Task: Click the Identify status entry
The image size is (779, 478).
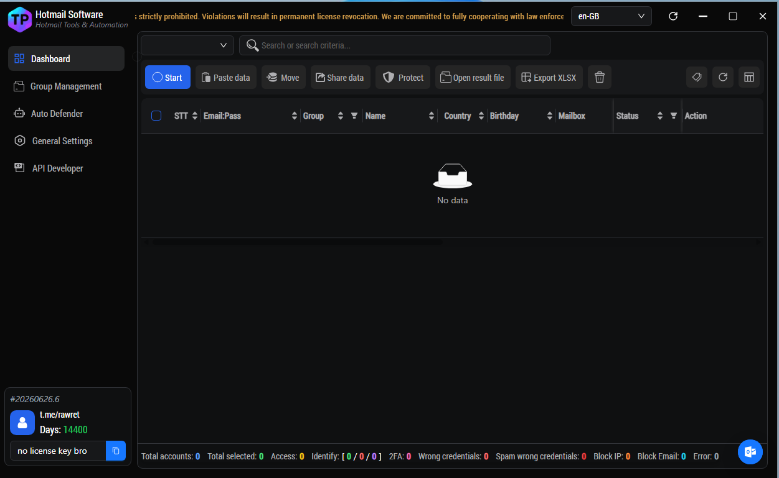Action: [346, 456]
